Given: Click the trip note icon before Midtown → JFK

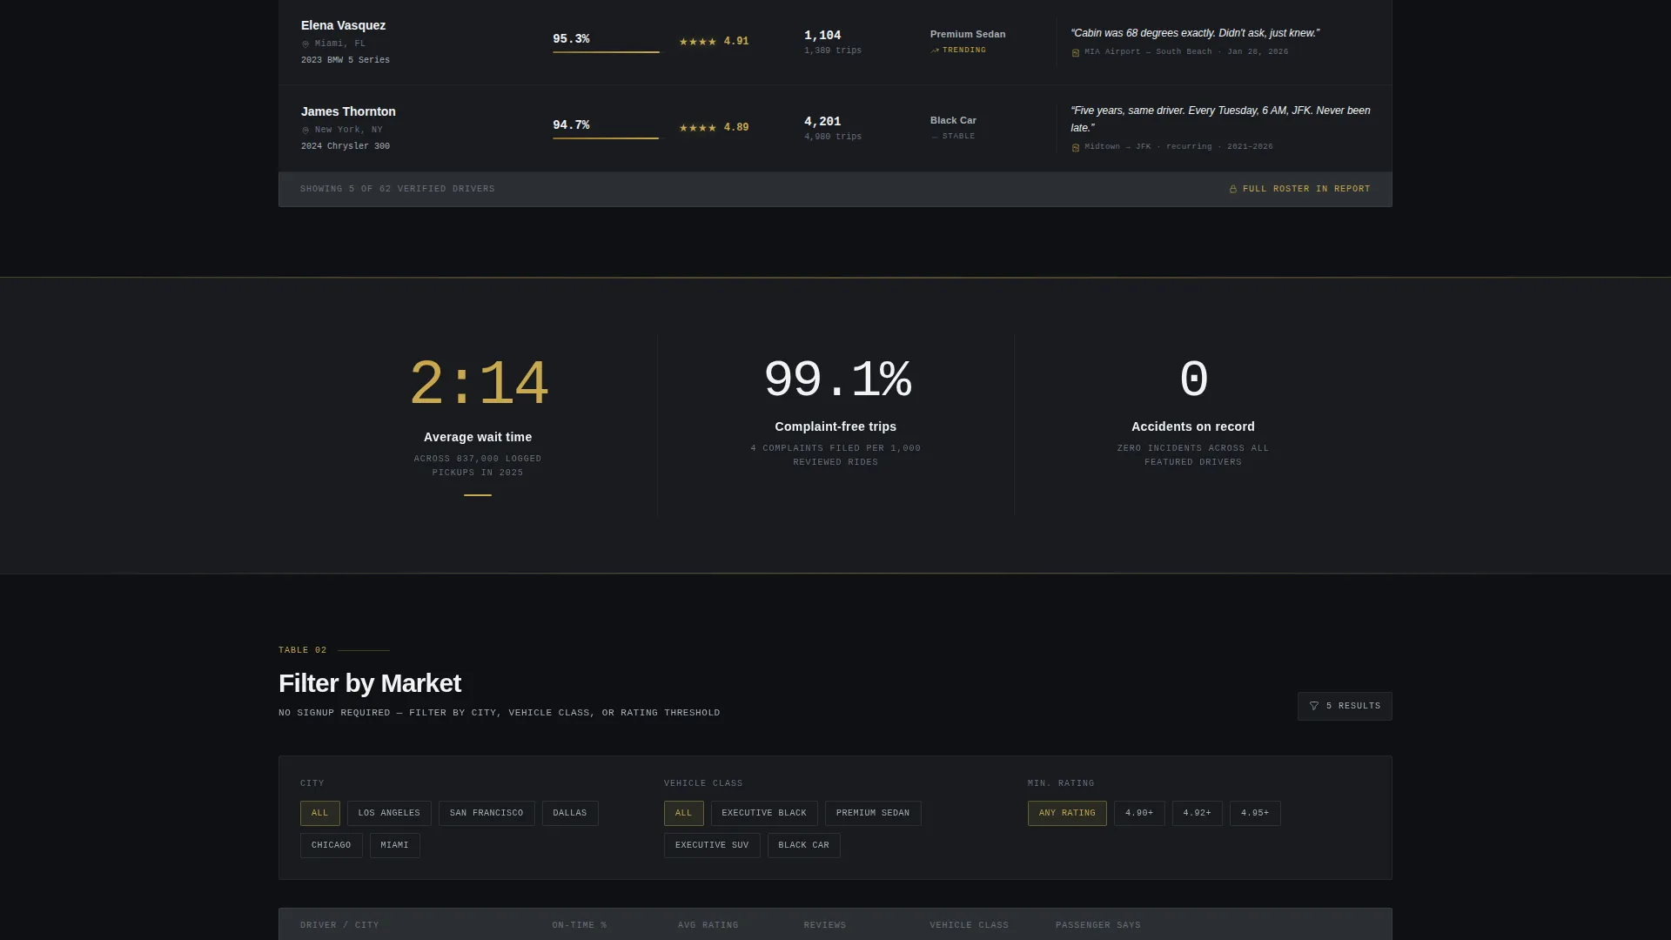Looking at the screenshot, I should click(1076, 148).
